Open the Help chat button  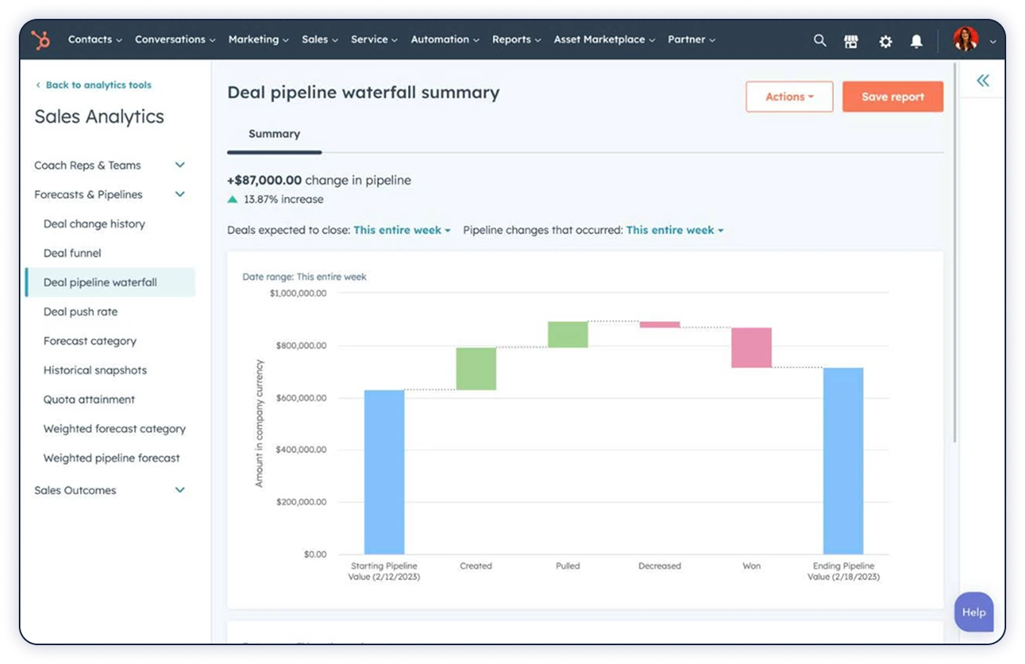[974, 612]
